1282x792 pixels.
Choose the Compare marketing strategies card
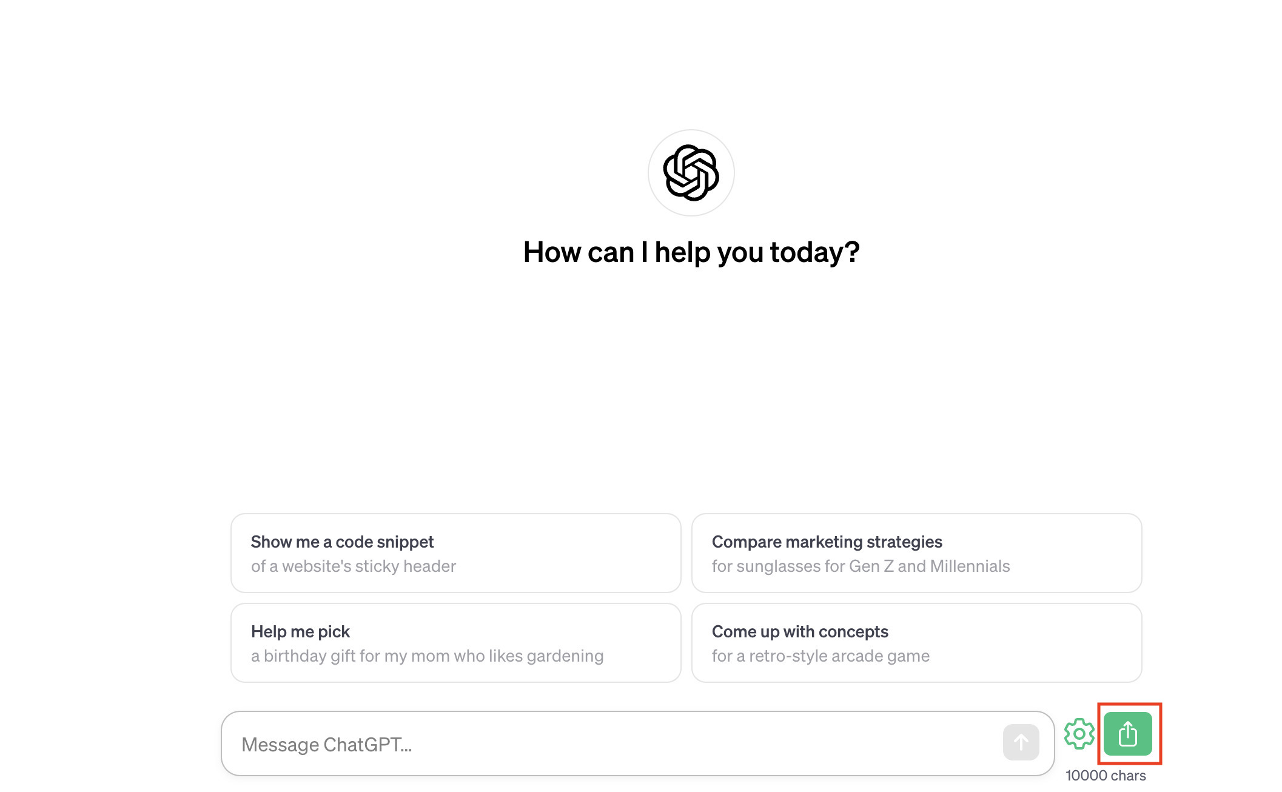point(916,553)
